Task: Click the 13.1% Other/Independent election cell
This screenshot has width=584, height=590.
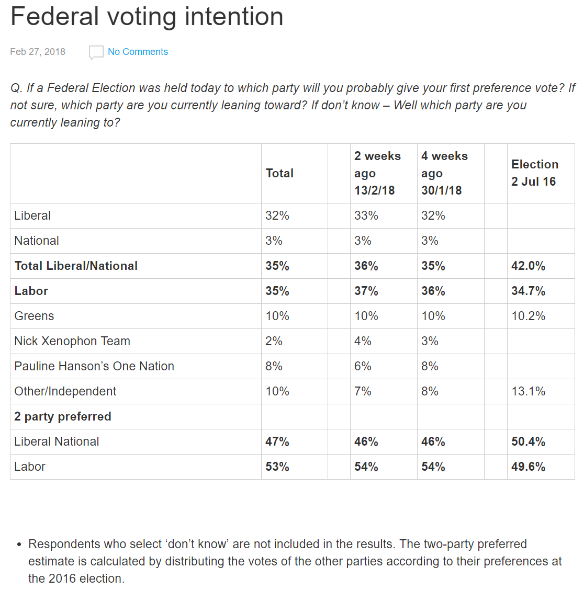Action: click(528, 391)
